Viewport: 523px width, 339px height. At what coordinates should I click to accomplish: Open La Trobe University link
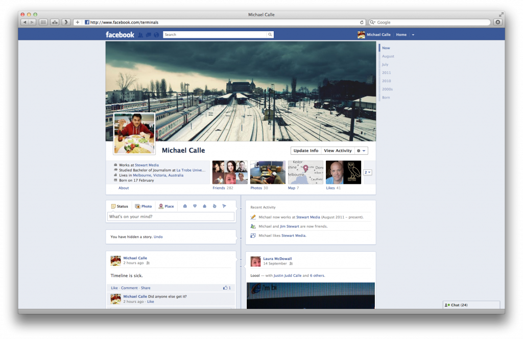191,170
